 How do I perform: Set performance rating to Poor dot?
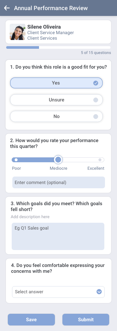16,160
